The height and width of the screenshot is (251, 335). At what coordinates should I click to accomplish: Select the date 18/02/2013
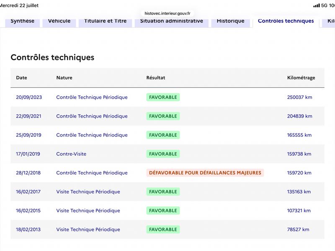coord(28,229)
